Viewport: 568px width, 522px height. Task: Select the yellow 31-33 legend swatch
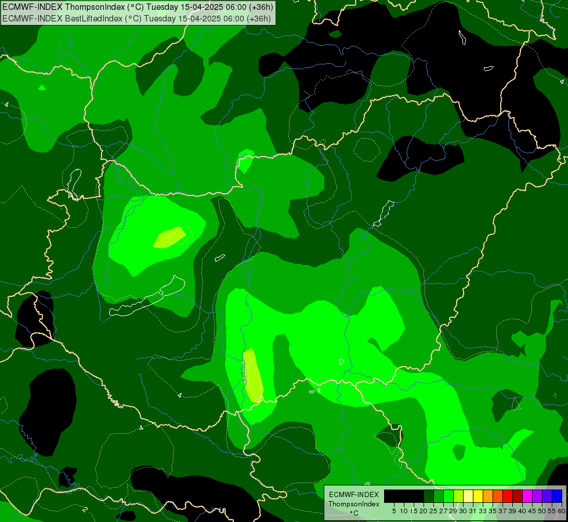(x=478, y=496)
